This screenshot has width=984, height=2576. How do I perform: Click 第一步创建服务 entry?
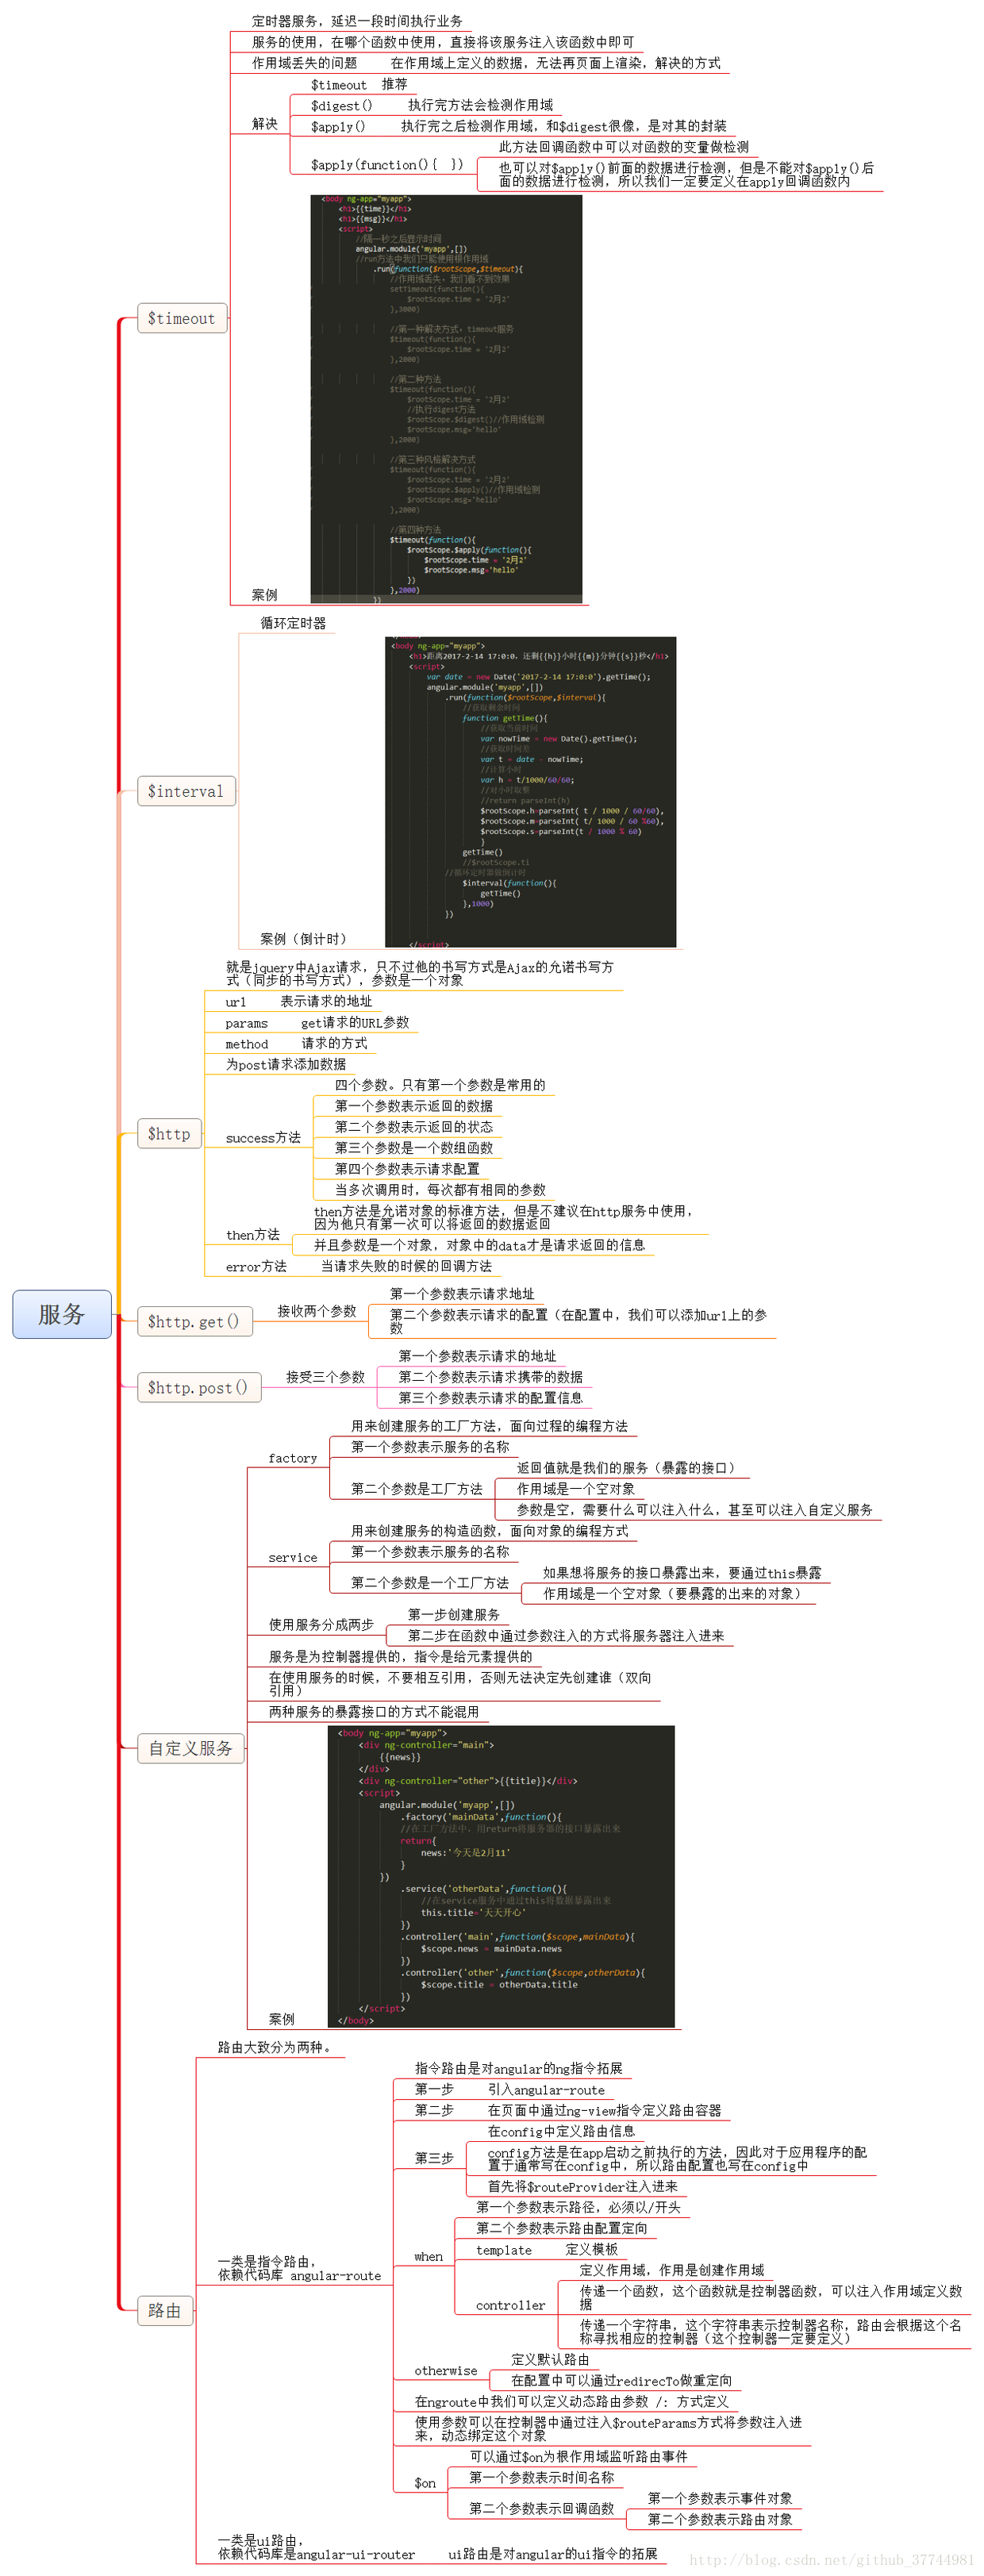point(453,1615)
